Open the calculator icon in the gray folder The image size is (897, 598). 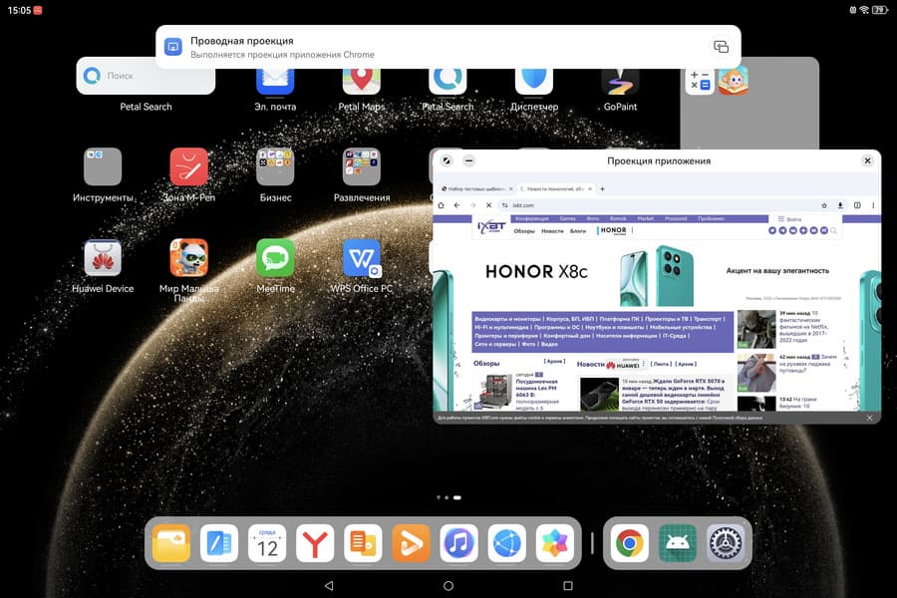700,80
